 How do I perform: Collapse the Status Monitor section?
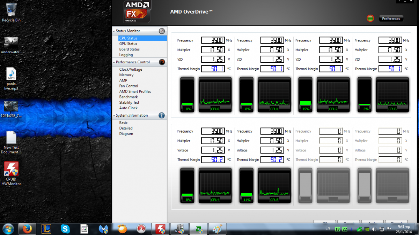114,31
